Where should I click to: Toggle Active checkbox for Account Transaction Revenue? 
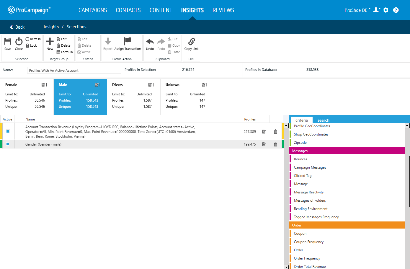pos(8,131)
